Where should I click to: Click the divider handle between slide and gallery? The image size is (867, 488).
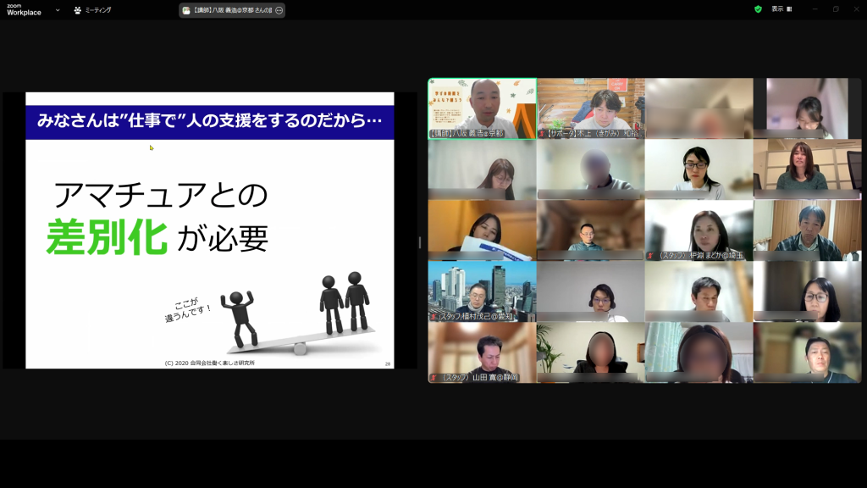pyautogui.click(x=420, y=242)
